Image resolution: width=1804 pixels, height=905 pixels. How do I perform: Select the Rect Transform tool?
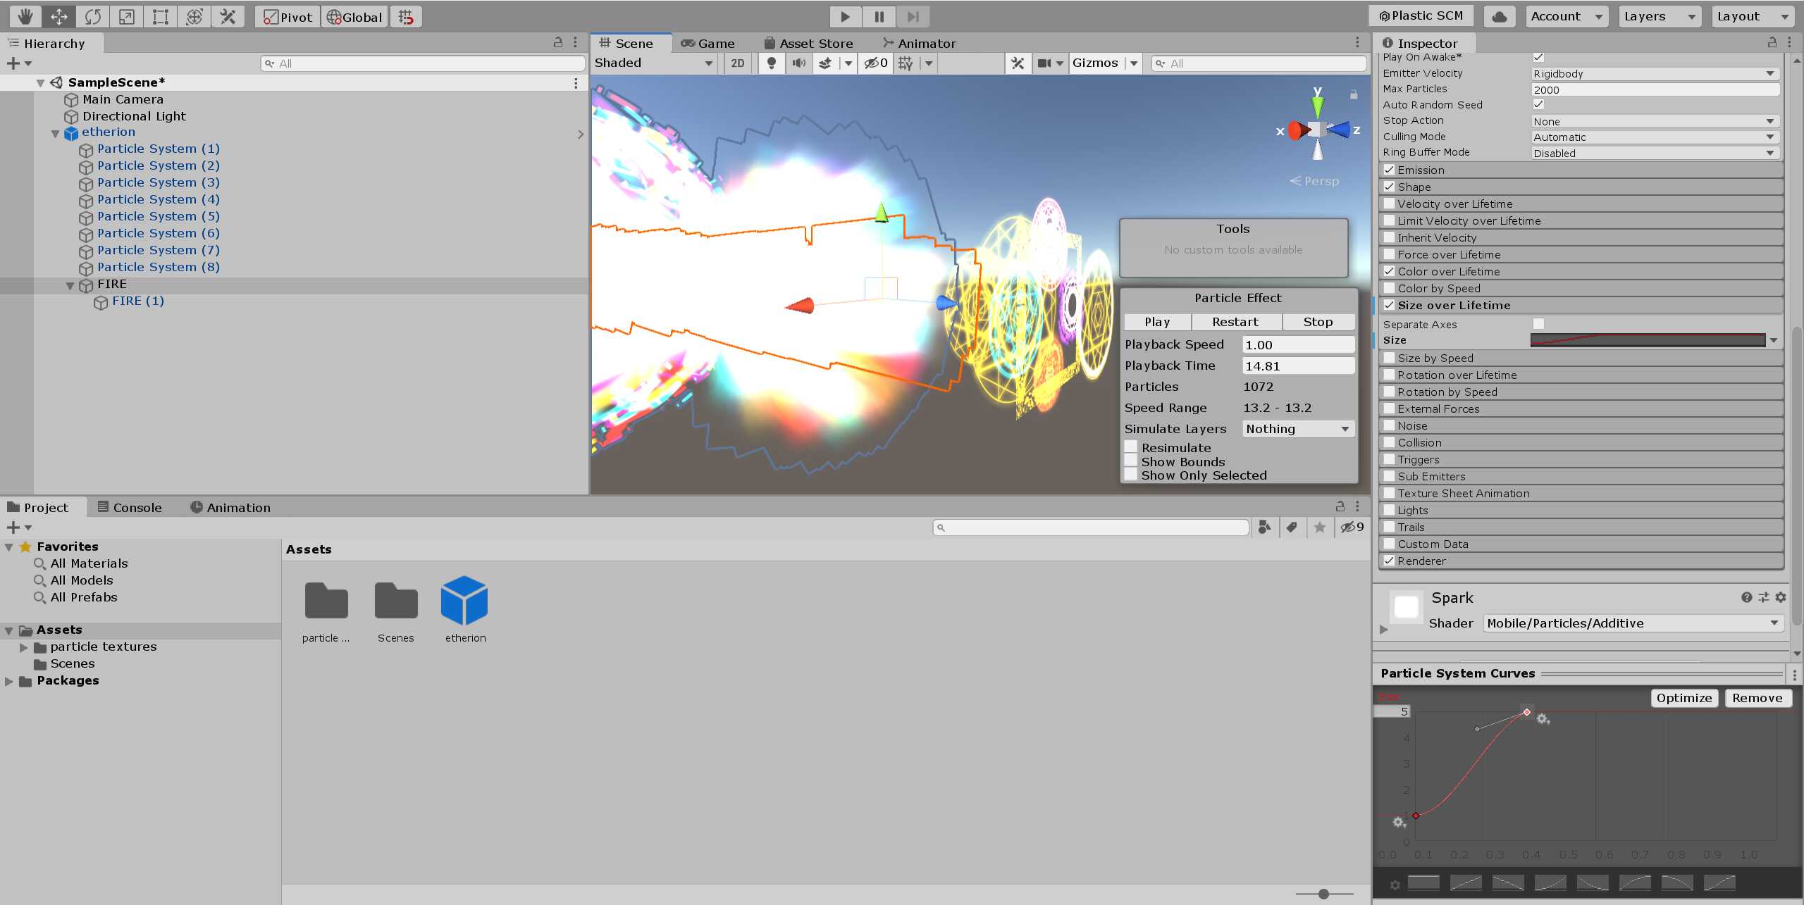point(161,16)
